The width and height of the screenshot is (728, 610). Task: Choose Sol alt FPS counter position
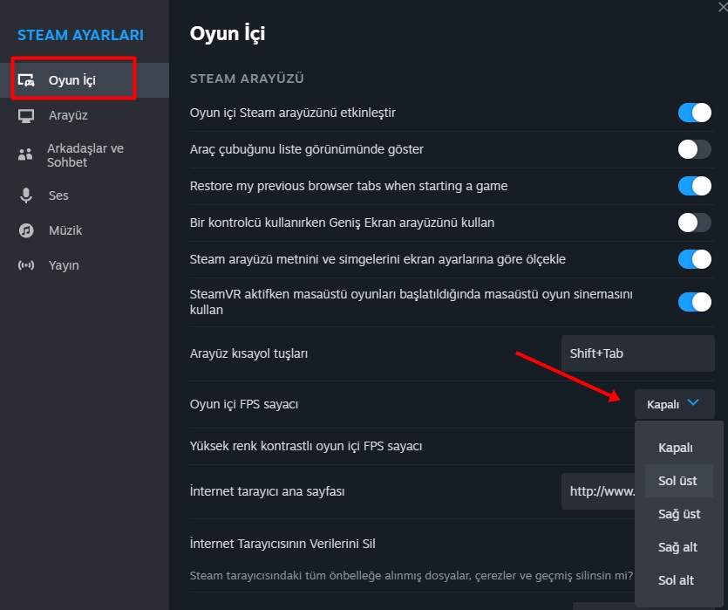click(x=679, y=580)
